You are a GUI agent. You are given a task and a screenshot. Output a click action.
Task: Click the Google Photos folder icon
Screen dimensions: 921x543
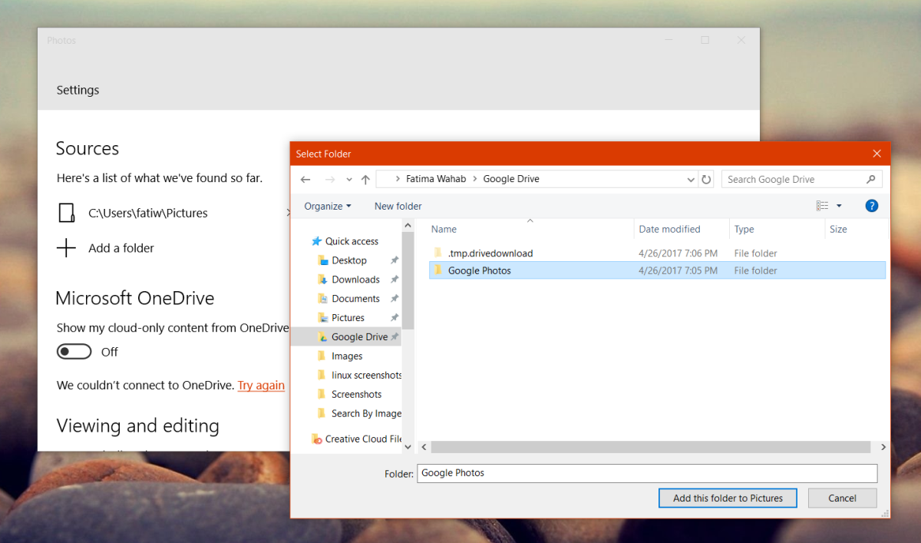coord(437,270)
